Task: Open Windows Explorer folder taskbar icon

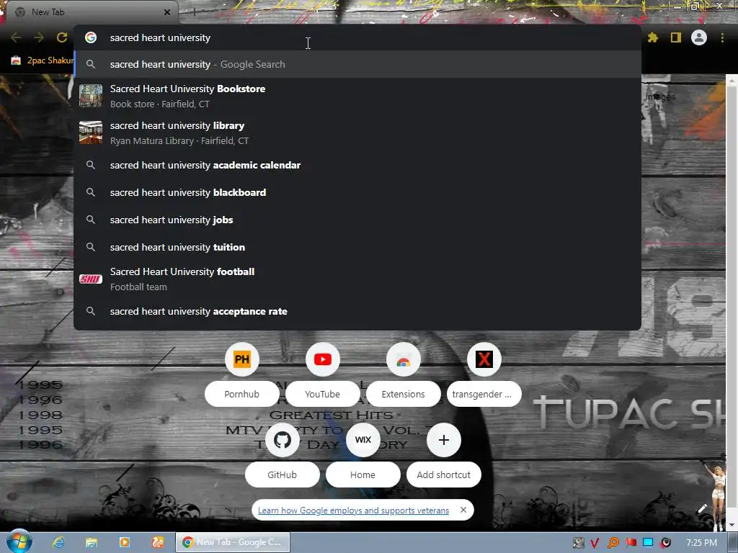Action: click(92, 542)
